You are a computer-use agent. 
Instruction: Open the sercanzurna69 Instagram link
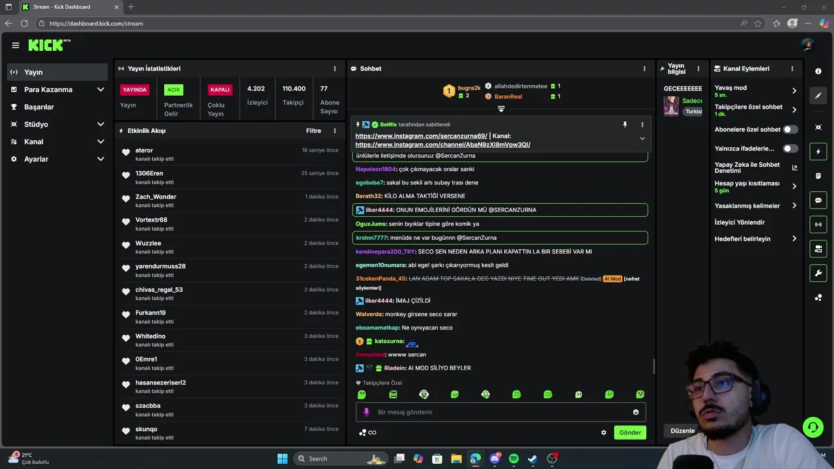[x=421, y=135]
